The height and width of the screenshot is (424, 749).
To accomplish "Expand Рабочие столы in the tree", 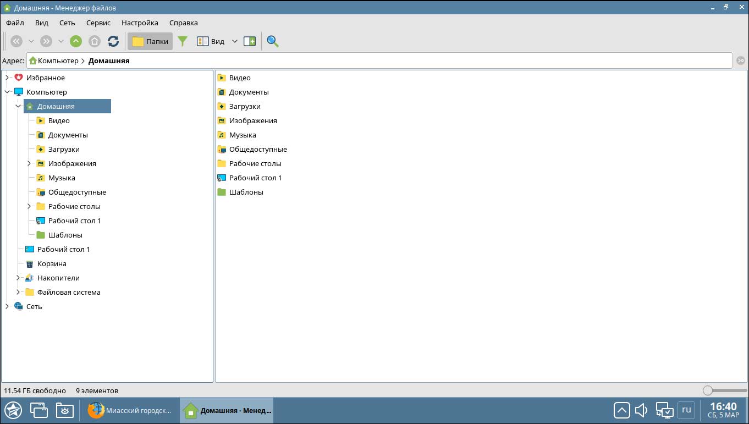I will click(29, 206).
